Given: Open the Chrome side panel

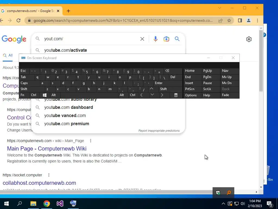Looking at the screenshot, I should point(240,20).
